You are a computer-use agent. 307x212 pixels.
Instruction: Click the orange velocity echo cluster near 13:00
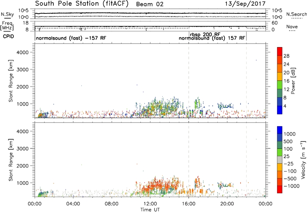click(160, 186)
